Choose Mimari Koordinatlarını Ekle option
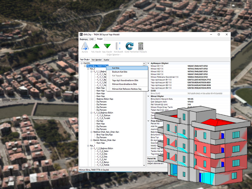 click(x=124, y=84)
